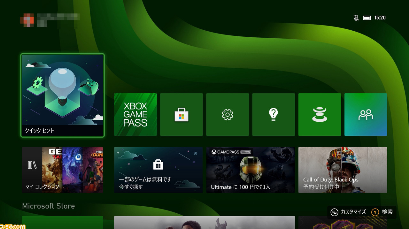Screen dimensions: 409x229
Task: Click the Customize (カスタマイズ) button
Action: (x=348, y=212)
